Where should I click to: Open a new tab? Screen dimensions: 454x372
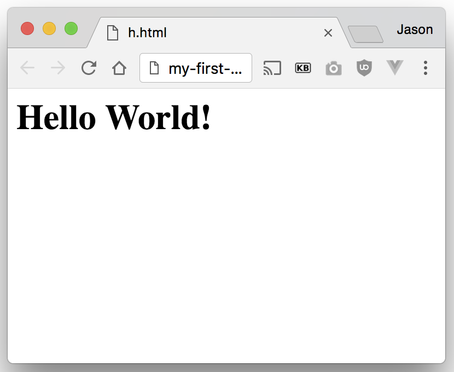click(365, 34)
